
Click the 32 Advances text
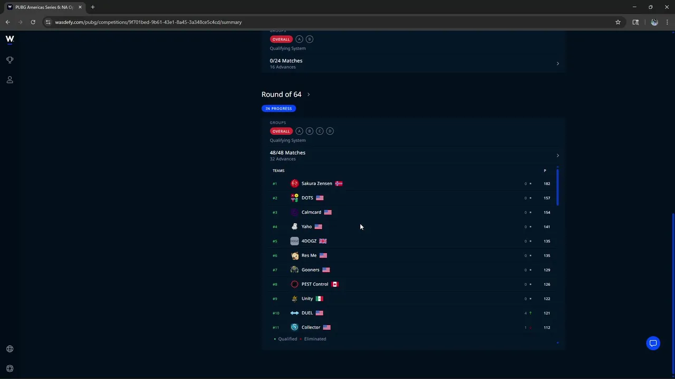[283, 159]
